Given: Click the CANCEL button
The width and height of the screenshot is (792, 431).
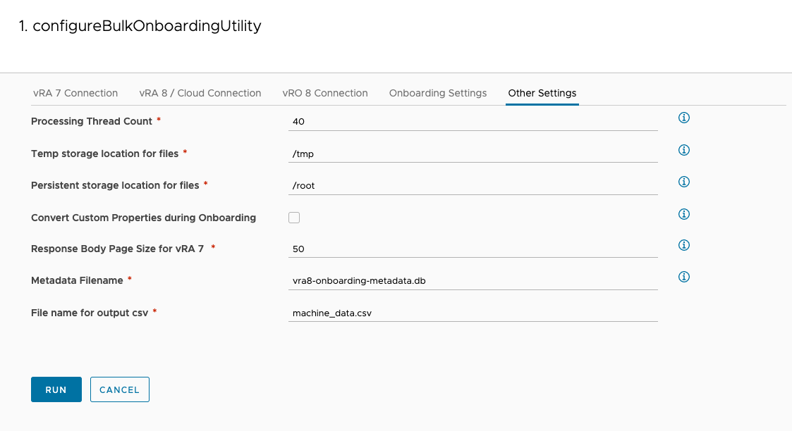Looking at the screenshot, I should [x=120, y=389].
